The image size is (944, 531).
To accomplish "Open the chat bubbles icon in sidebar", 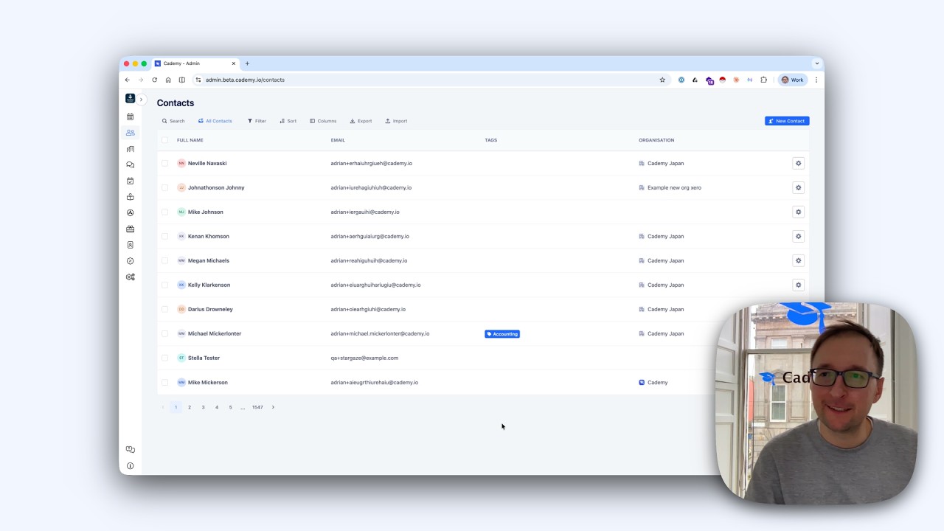I will [x=131, y=164].
